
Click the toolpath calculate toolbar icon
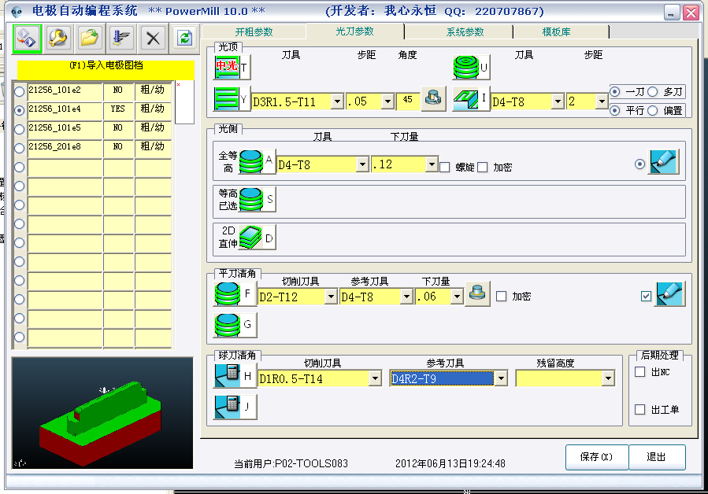point(121,38)
